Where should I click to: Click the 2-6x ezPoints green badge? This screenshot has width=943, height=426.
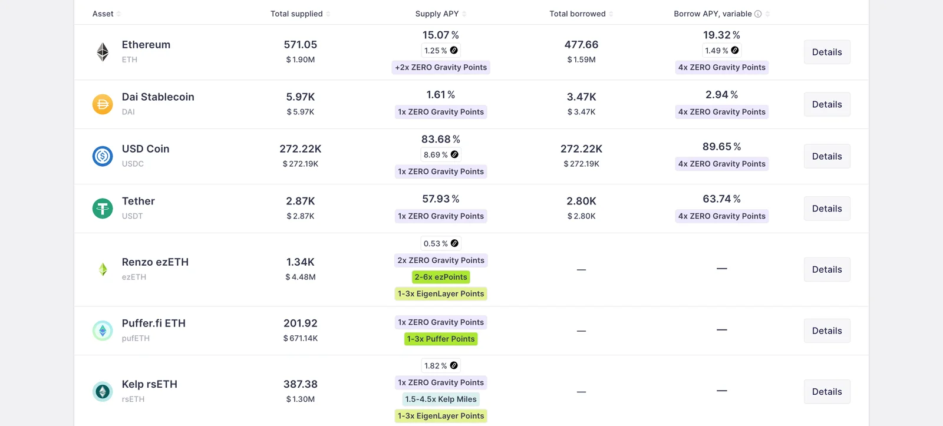click(441, 277)
